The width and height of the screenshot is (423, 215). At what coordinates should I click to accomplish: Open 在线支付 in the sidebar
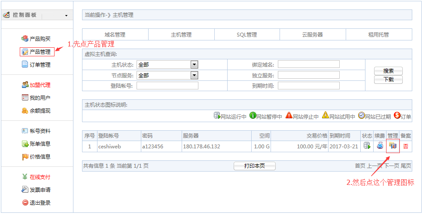[x=40, y=177]
